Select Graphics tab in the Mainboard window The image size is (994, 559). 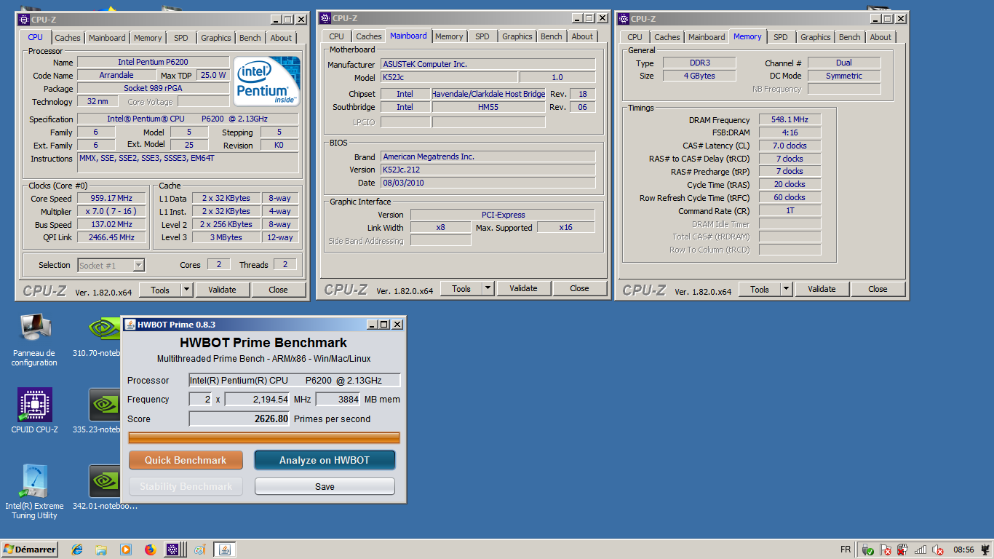(517, 36)
